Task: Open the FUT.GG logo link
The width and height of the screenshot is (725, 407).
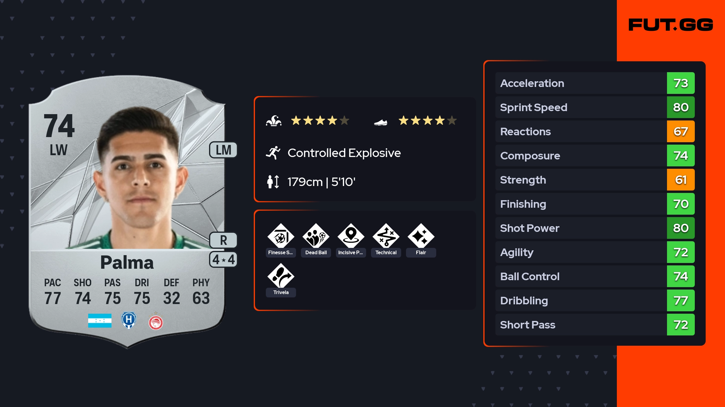Action: 671,25
